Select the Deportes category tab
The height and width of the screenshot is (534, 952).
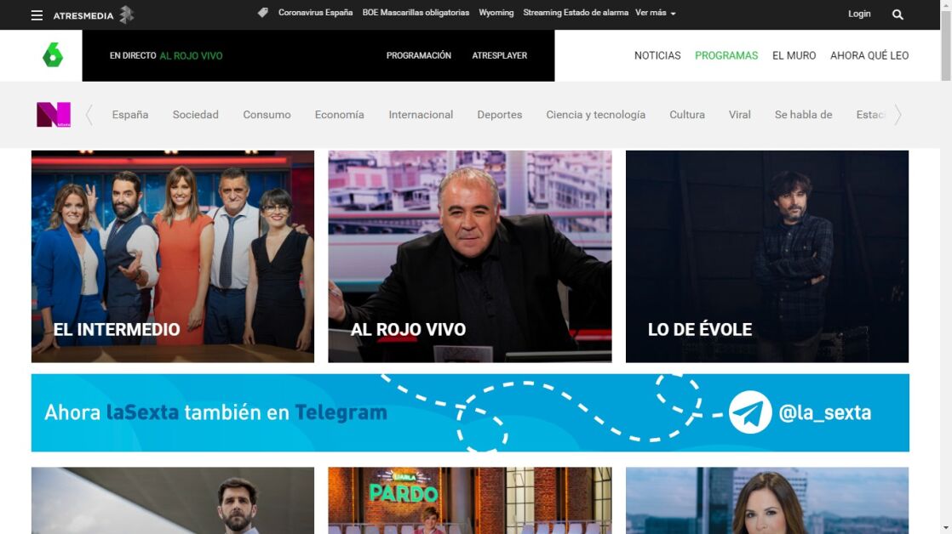tap(500, 115)
